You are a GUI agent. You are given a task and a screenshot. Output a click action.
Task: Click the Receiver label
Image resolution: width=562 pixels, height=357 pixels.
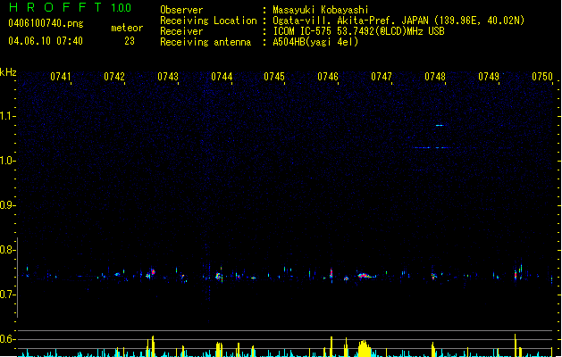[x=181, y=31]
